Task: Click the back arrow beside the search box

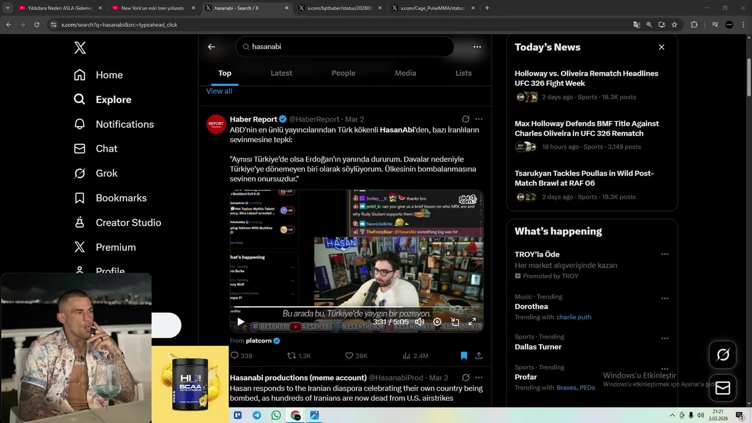Action: coord(211,47)
